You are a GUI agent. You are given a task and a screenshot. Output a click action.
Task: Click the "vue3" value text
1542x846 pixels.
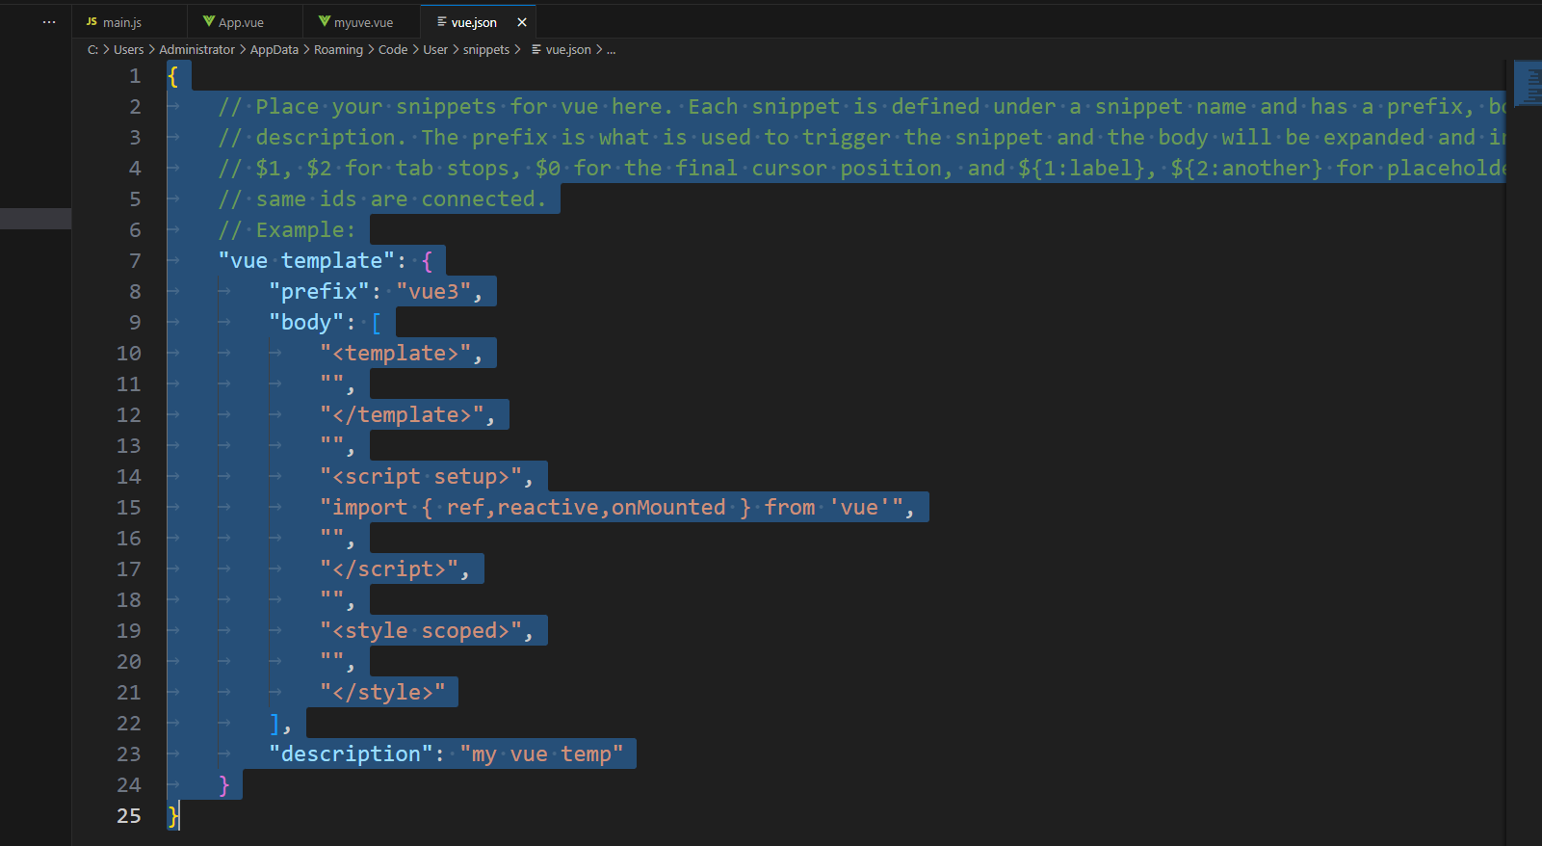(433, 292)
